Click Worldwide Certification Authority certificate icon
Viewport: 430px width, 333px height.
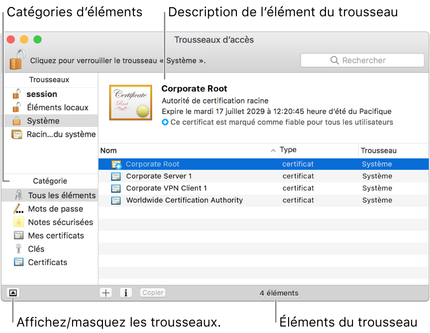(x=116, y=200)
